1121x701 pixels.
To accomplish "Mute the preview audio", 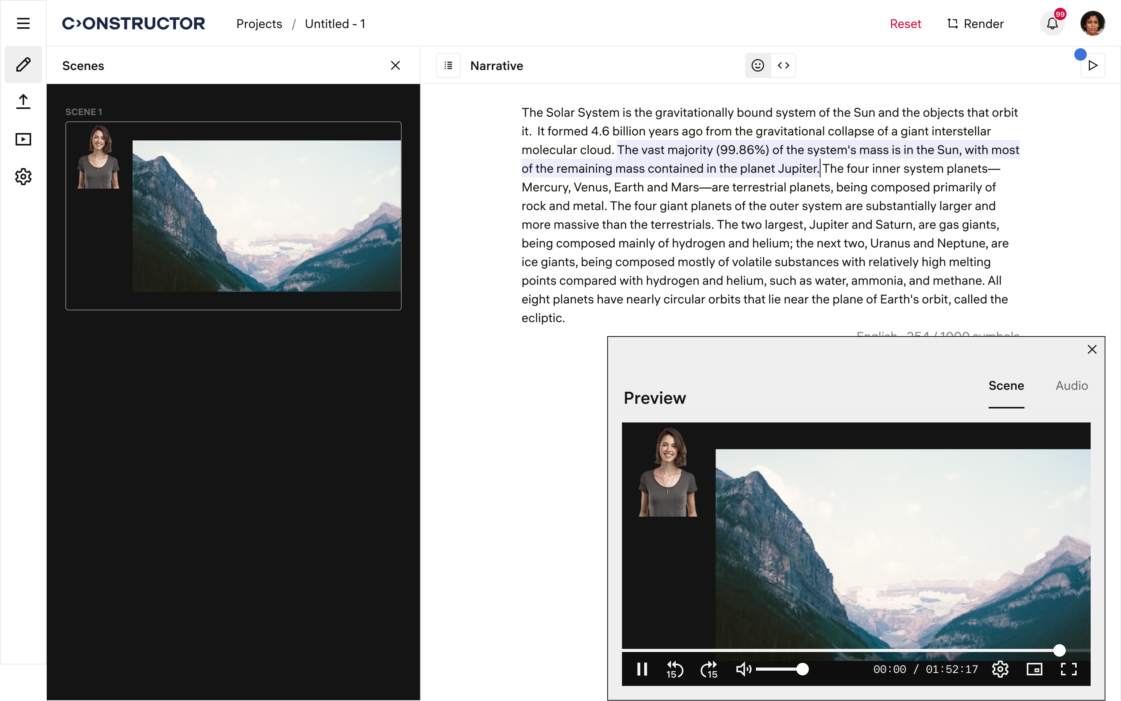I will (743, 669).
